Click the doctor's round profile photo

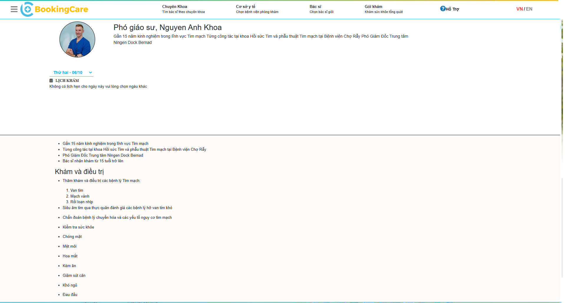(x=77, y=39)
